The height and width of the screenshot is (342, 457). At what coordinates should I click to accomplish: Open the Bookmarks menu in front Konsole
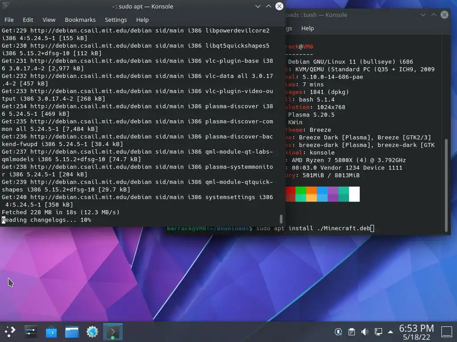point(80,20)
